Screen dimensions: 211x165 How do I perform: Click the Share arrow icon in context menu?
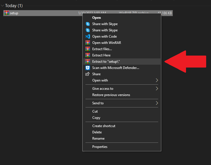click(x=88, y=74)
